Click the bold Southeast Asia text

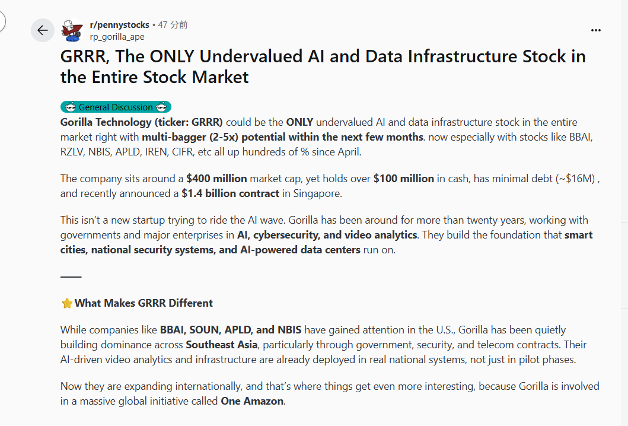click(222, 345)
